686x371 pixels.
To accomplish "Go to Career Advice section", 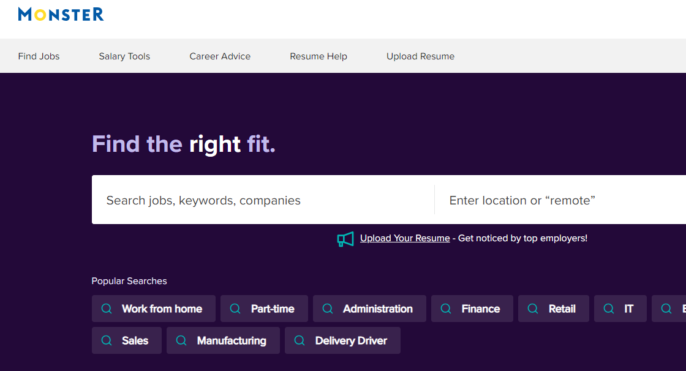I will click(x=220, y=56).
